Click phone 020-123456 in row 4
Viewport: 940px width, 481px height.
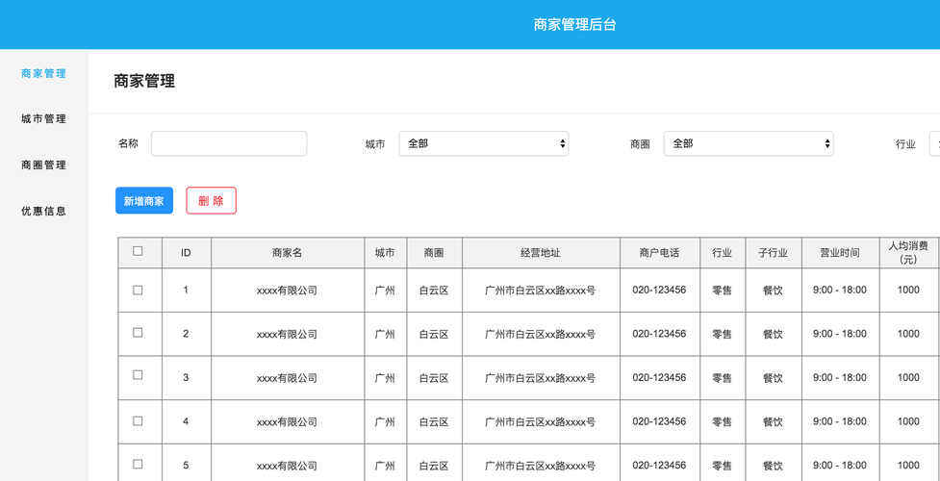(x=659, y=421)
